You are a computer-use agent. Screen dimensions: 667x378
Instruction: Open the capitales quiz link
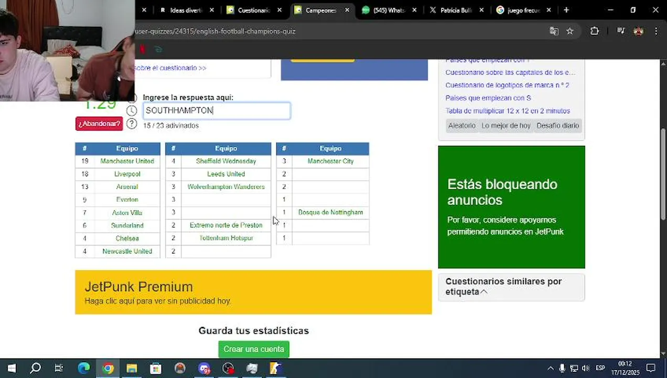tap(510, 72)
